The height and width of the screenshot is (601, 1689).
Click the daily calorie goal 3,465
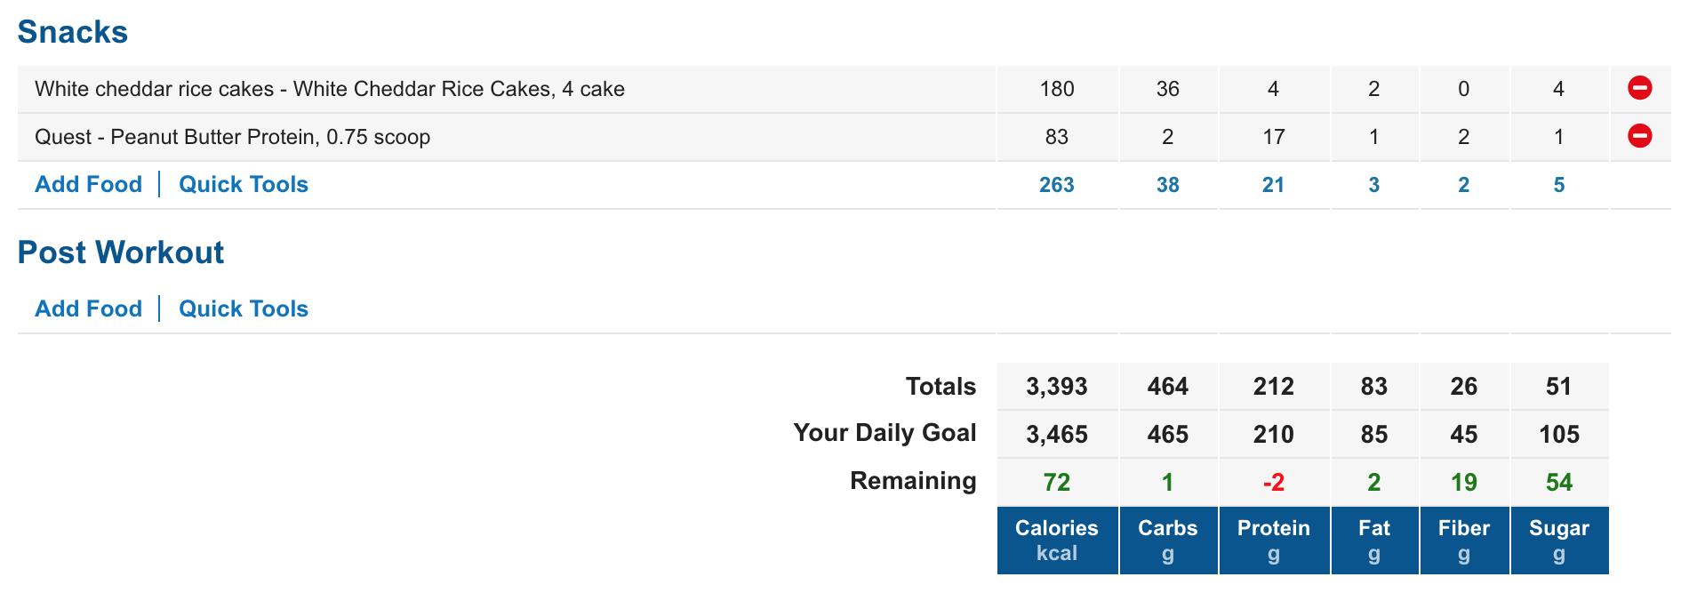click(1057, 435)
